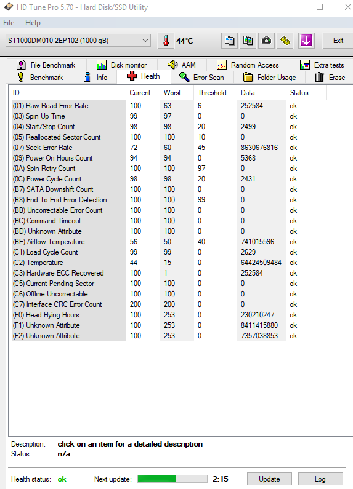This screenshot has height=489, width=353.
Task: Click the Error Scan magnifier icon
Action: 184,77
